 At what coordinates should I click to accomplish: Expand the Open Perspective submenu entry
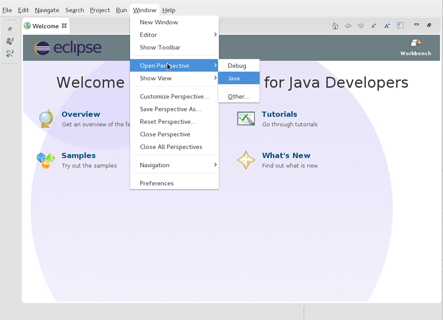pyautogui.click(x=174, y=66)
